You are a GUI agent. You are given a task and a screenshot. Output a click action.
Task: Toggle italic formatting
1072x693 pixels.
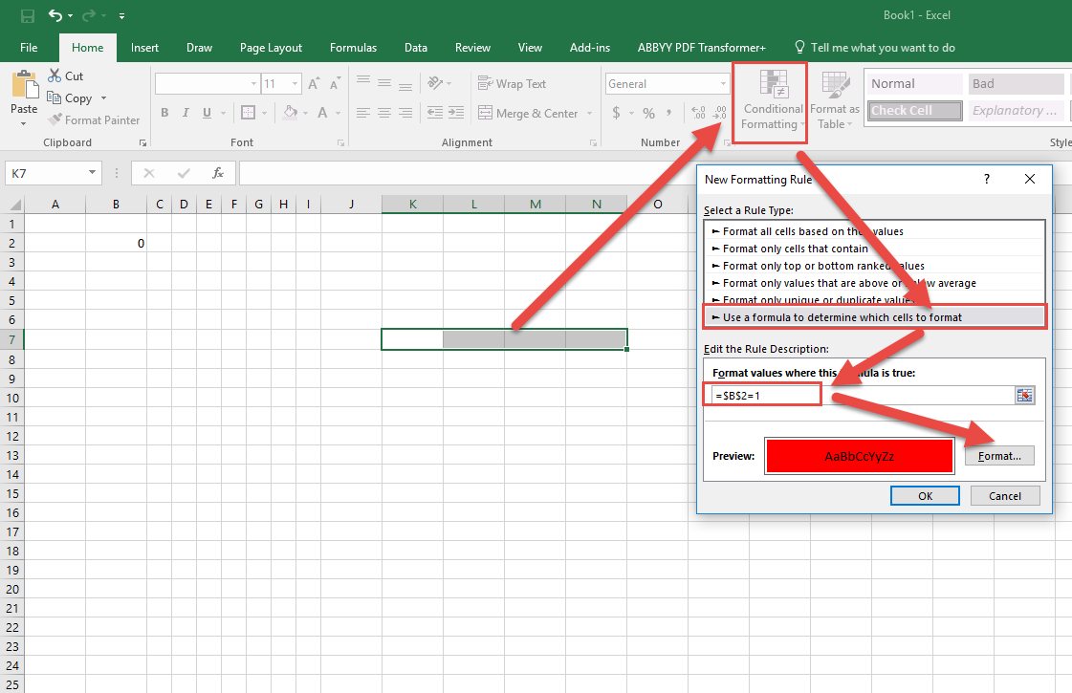(186, 114)
